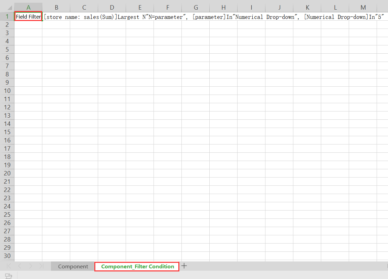Click the select-all corner triangle
Screen dimensions: 388x279
[9, 8]
